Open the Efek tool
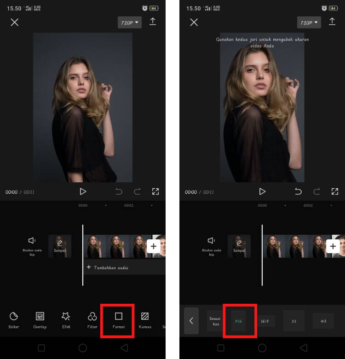This screenshot has width=345, height=359. (66, 320)
